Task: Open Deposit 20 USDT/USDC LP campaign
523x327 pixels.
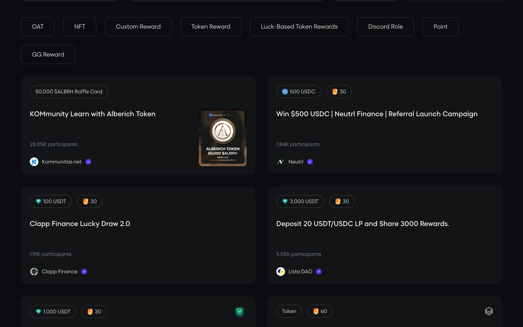Action: coord(363,224)
